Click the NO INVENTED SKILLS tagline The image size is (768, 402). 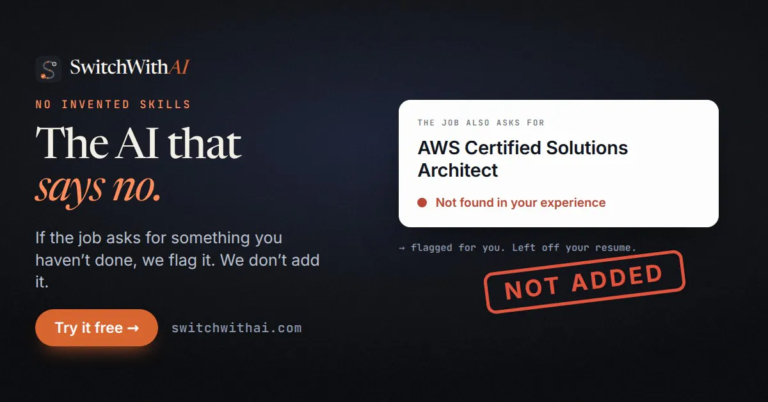pos(113,104)
